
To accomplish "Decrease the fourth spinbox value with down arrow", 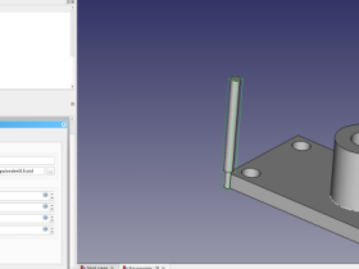I will [x=52, y=231].
